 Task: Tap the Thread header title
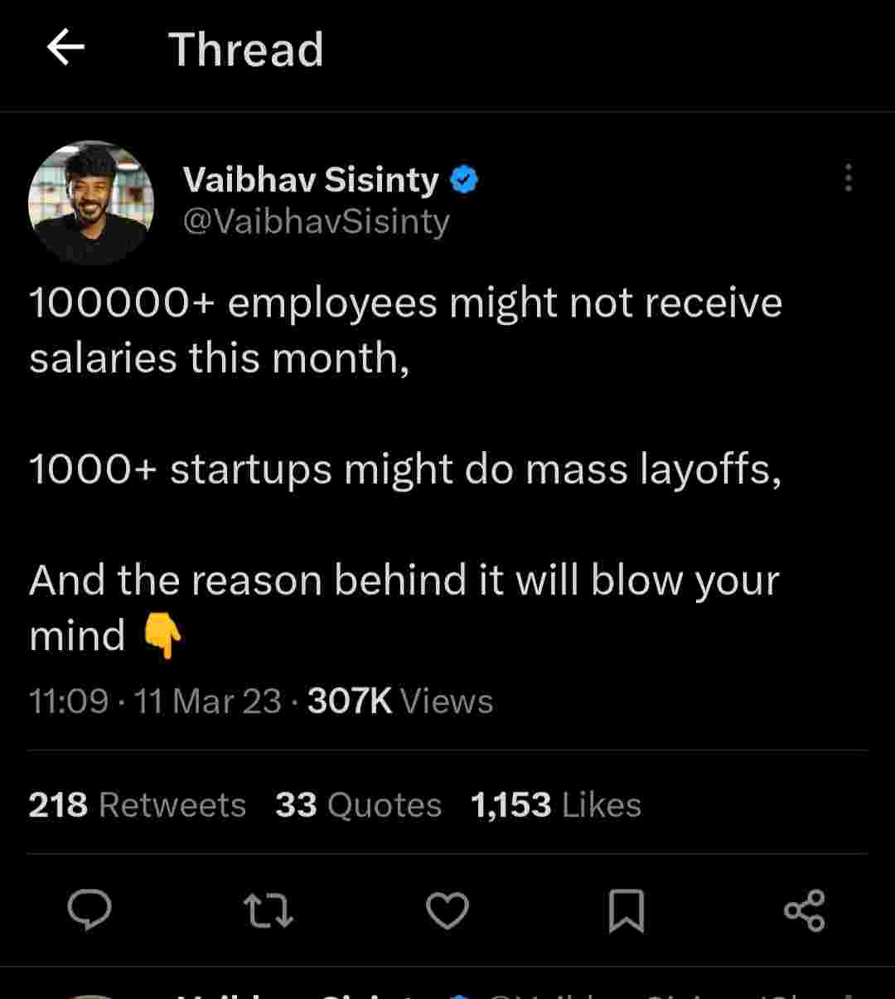coord(245,50)
